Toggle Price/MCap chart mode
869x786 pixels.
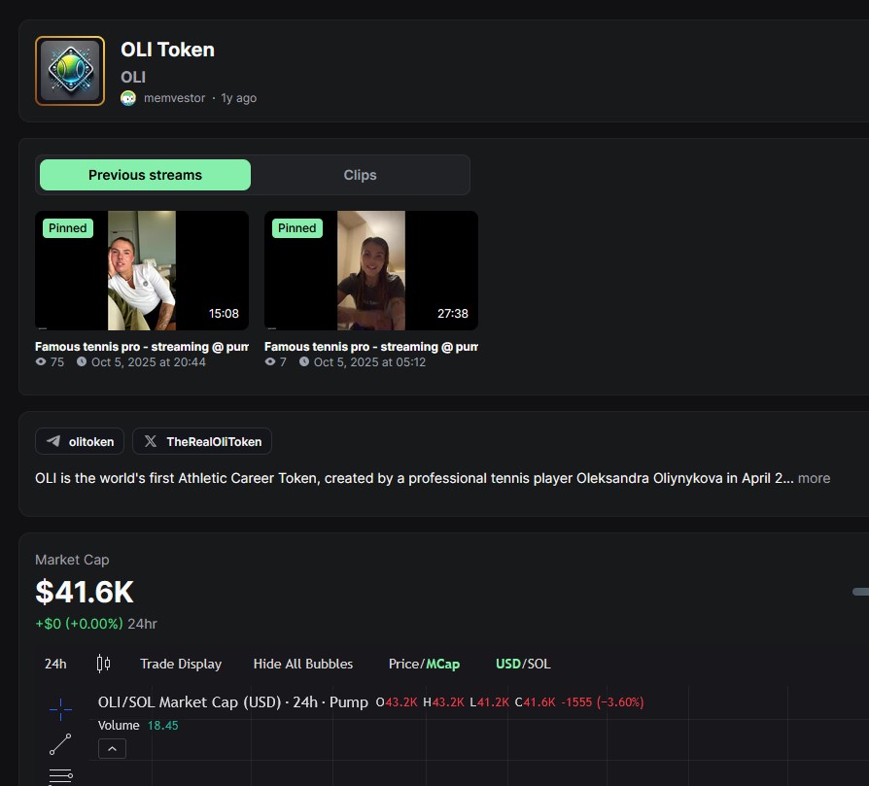(x=424, y=664)
